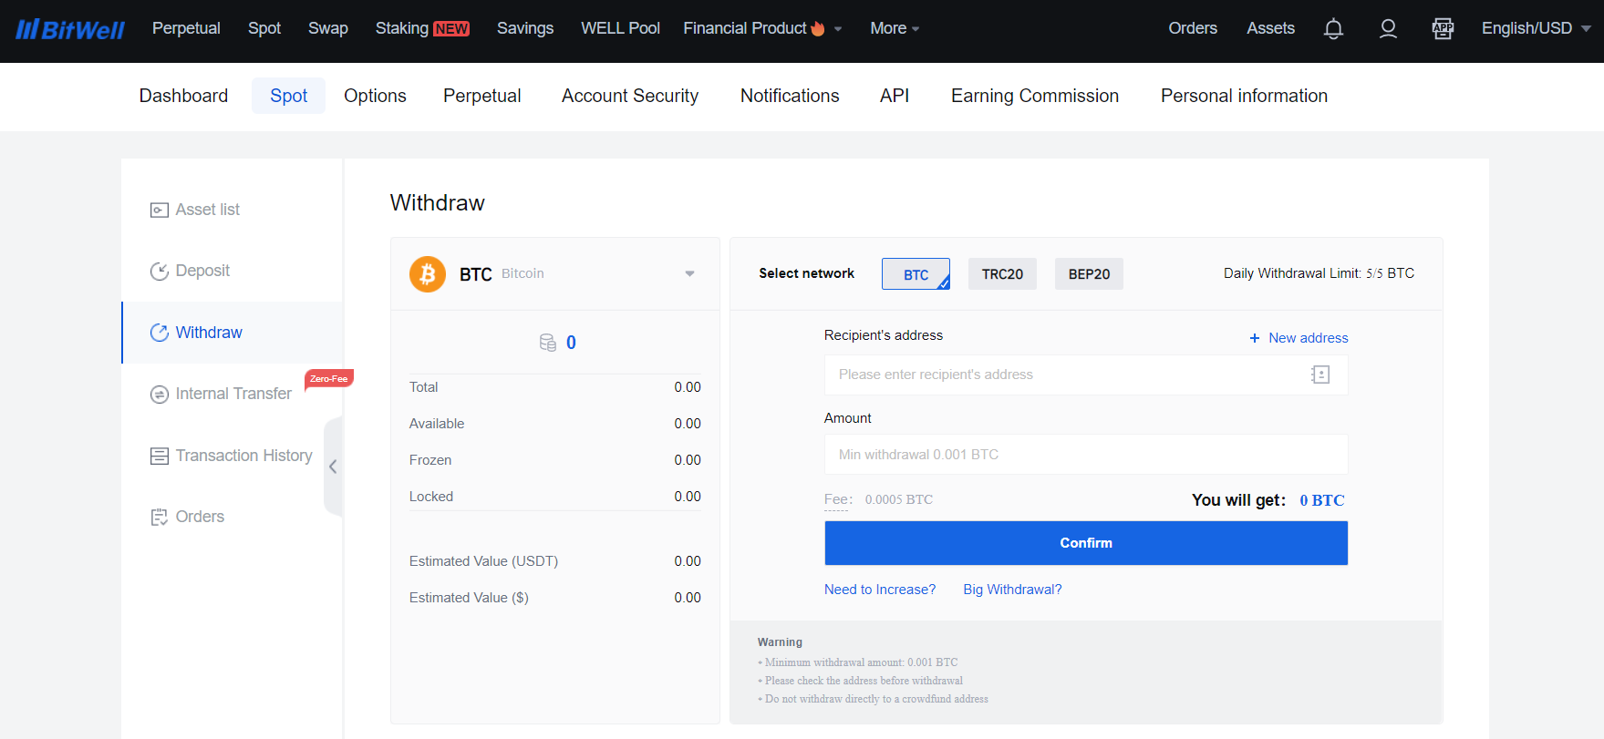This screenshot has width=1604, height=739.
Task: Select the BTC network option
Action: coord(916,274)
